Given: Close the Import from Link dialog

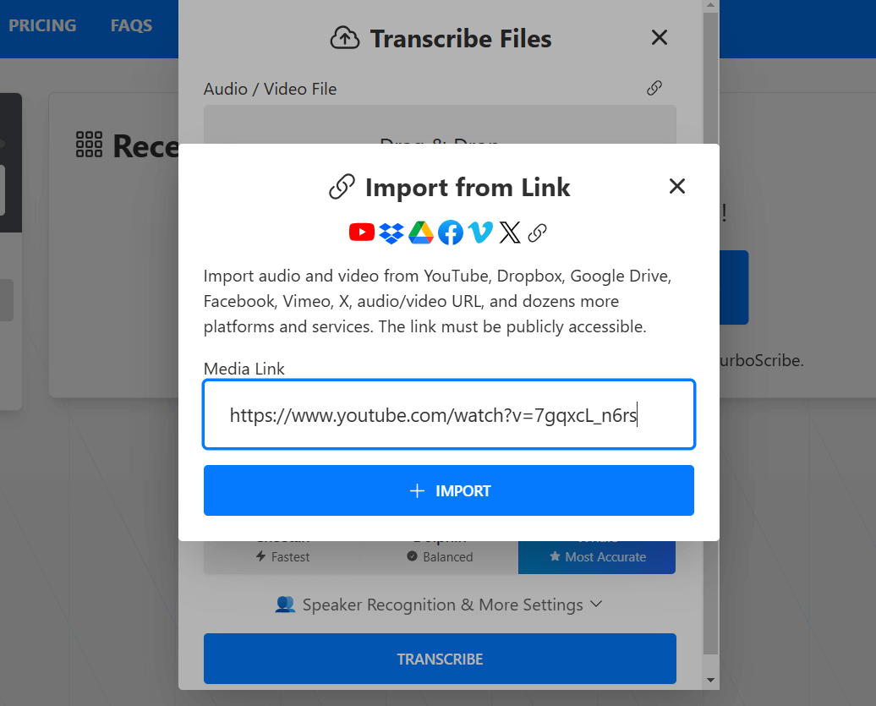Looking at the screenshot, I should coord(676,187).
